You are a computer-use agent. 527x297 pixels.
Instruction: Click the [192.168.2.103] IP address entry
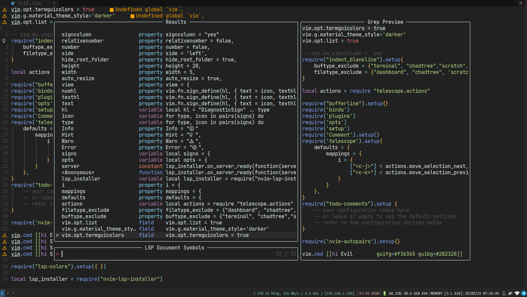[340, 293]
